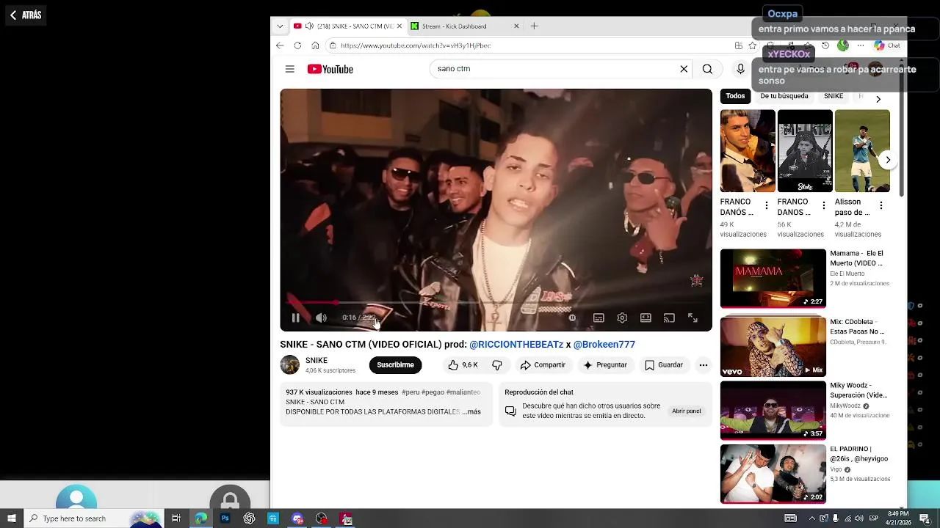Open the Windows notification center
Image resolution: width=940 pixels, height=528 pixels.
click(x=925, y=518)
